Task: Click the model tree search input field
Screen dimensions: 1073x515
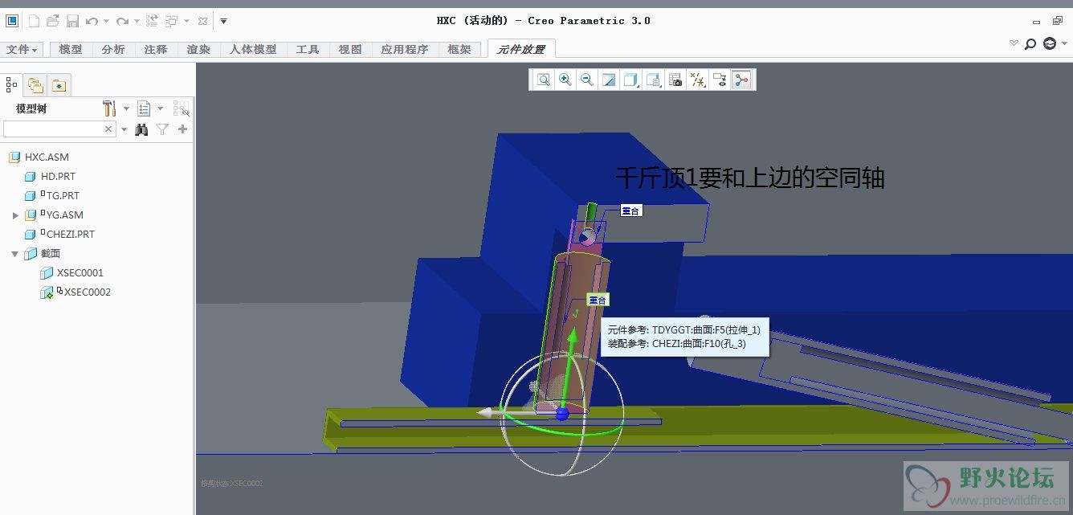Action: [53, 129]
